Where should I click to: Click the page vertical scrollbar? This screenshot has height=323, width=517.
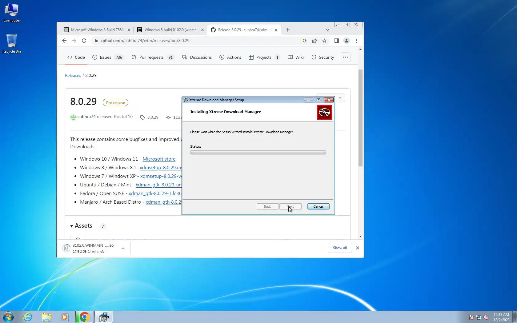(360, 118)
